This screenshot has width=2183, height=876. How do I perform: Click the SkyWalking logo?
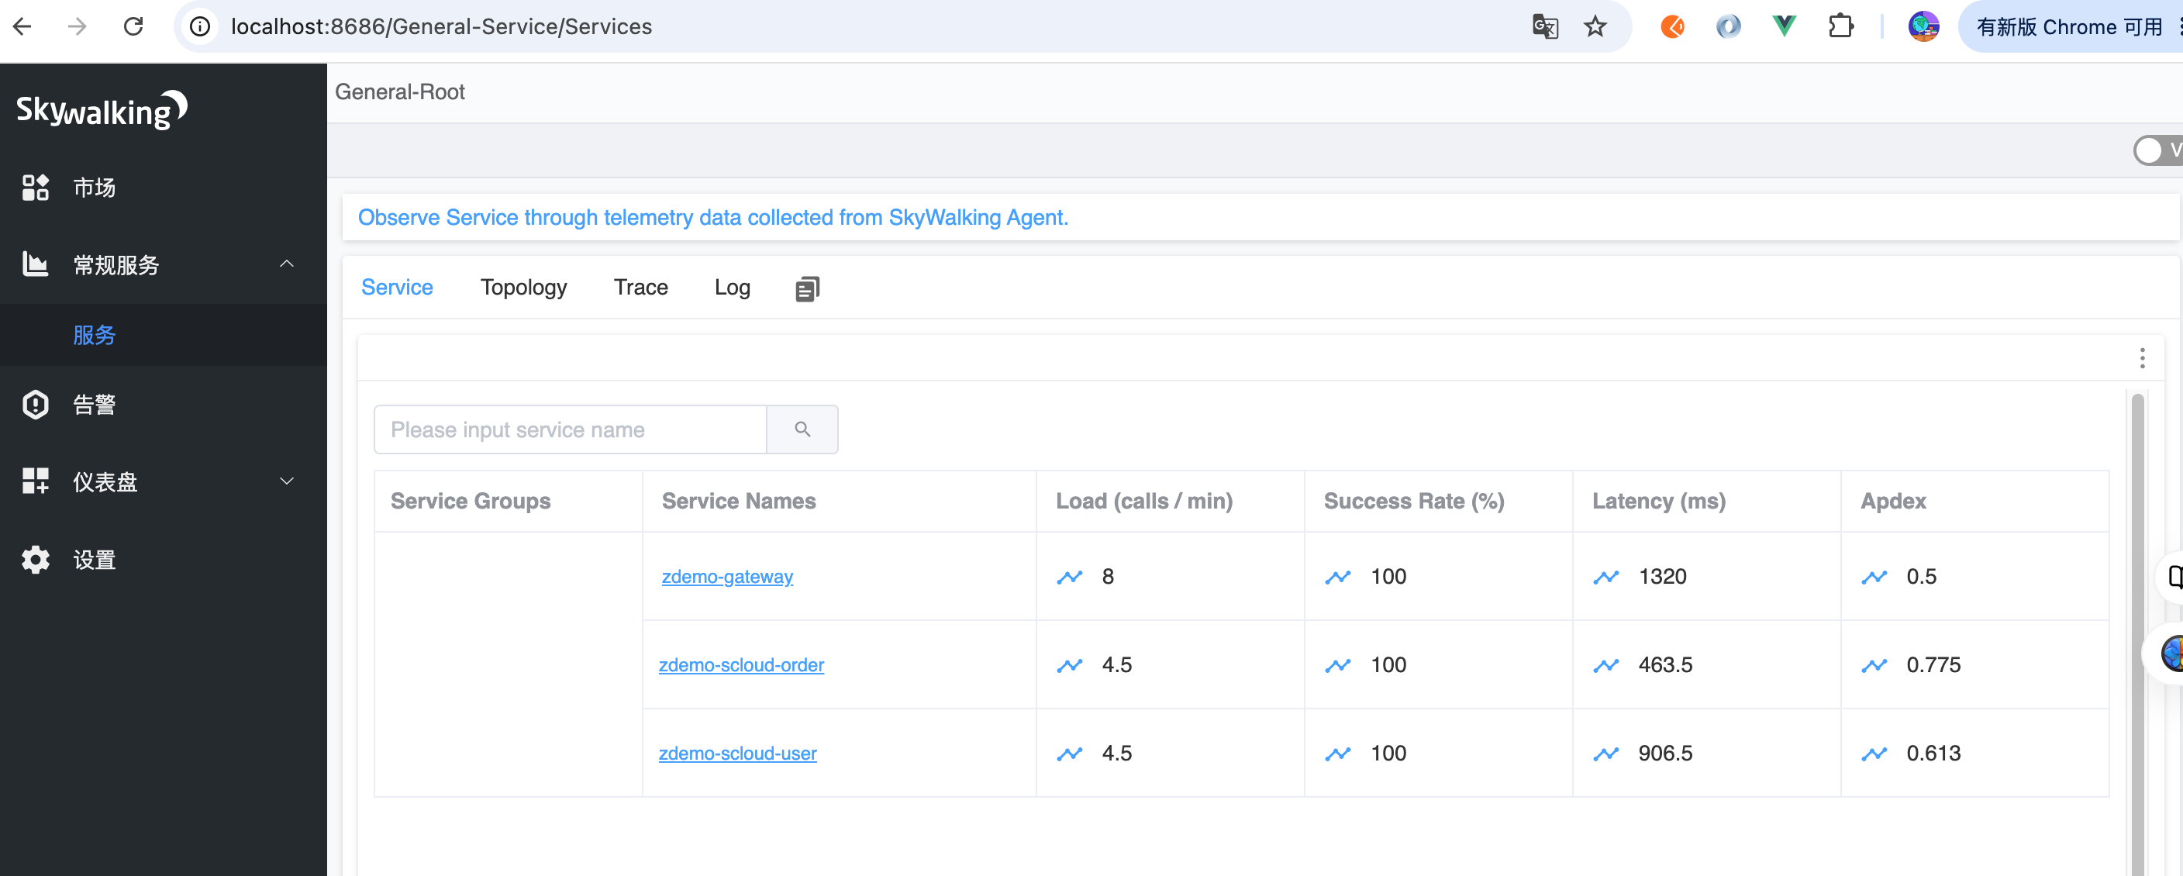coord(102,110)
